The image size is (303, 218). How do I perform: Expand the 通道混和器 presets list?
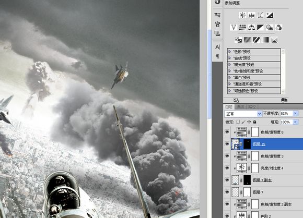[x=230, y=84]
